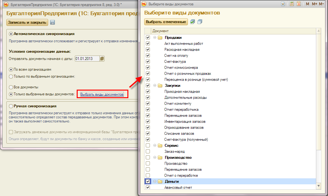Click the favorites star icon in the title bar
328x196 pixels.
point(283,4)
